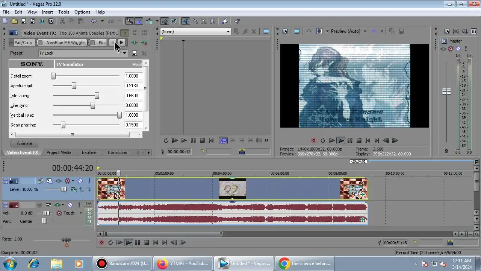
Task: Solo video track 1
Action: (89, 181)
